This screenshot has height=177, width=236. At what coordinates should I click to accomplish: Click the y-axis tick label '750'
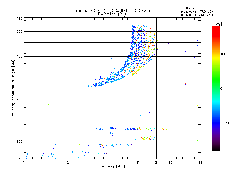(x=19, y=19)
